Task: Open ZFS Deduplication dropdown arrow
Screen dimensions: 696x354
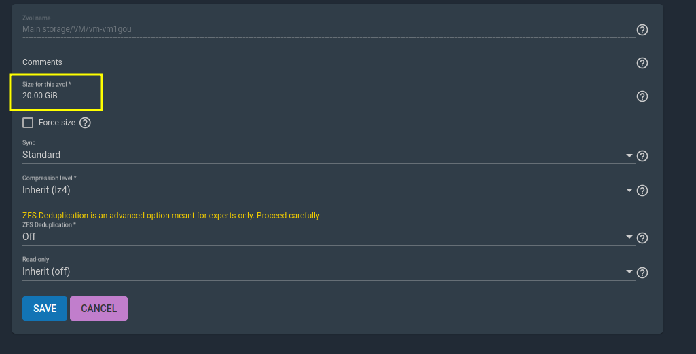Action: (629, 237)
